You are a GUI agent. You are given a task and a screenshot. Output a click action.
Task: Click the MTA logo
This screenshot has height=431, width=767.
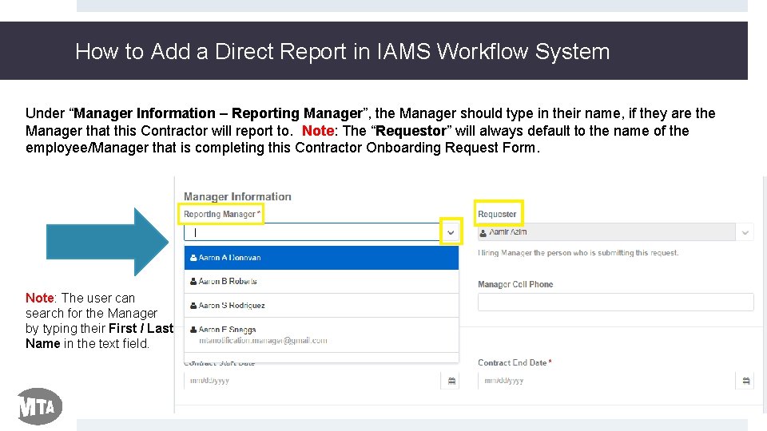point(40,406)
